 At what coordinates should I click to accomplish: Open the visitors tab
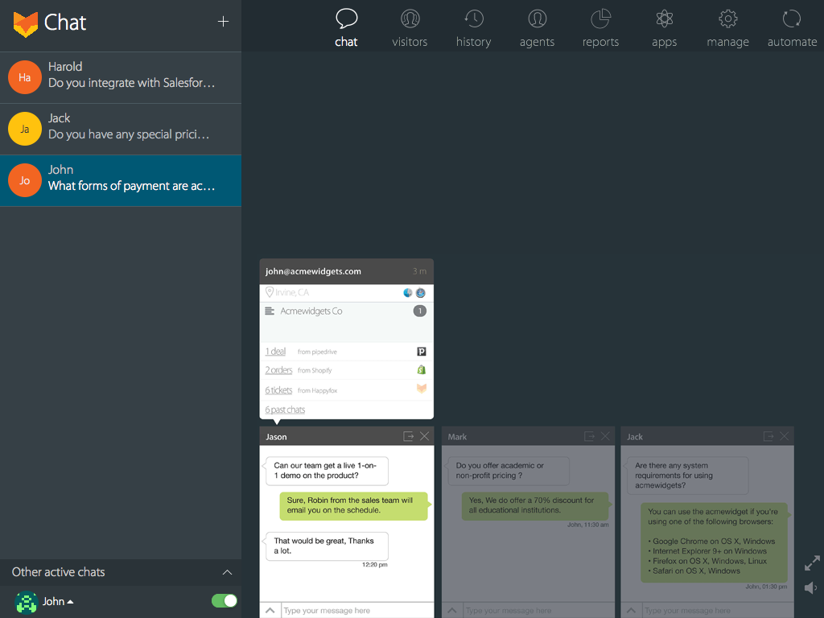[x=410, y=28]
